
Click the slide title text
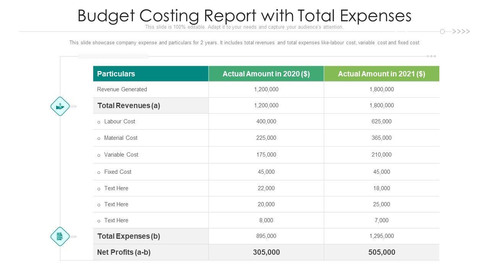tap(244, 16)
